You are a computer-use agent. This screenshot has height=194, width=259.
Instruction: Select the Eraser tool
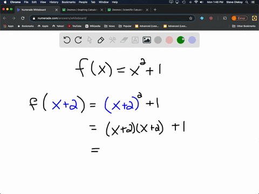[124, 40]
